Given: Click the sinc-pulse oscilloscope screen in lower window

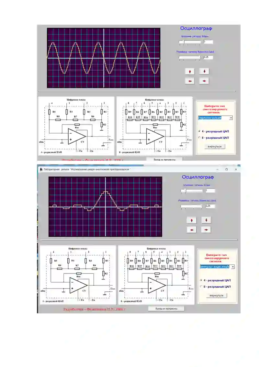Looking at the screenshot, I should [x=105, y=207].
